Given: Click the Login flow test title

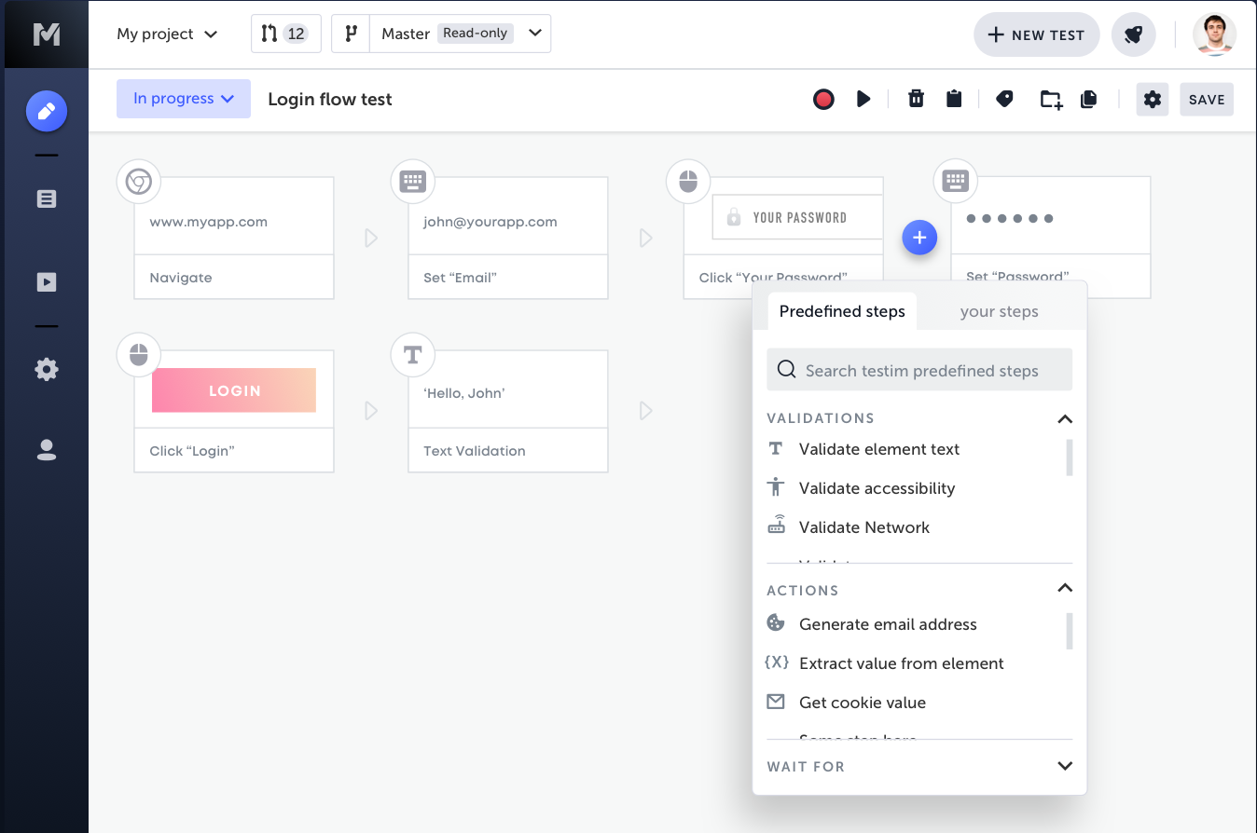Looking at the screenshot, I should tap(330, 100).
